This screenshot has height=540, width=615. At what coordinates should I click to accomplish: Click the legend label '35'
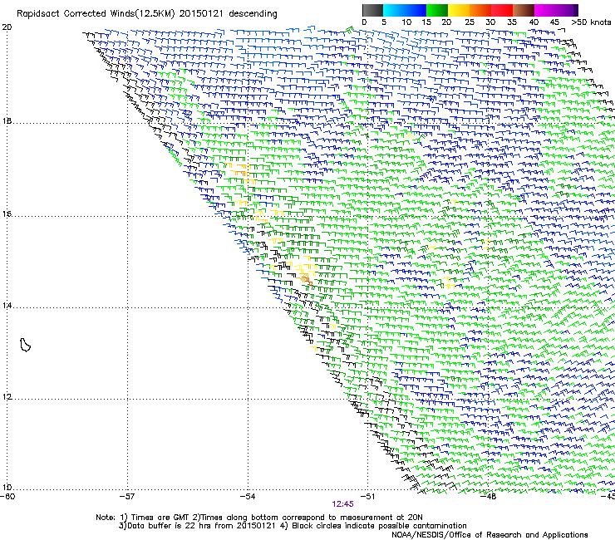[512, 22]
